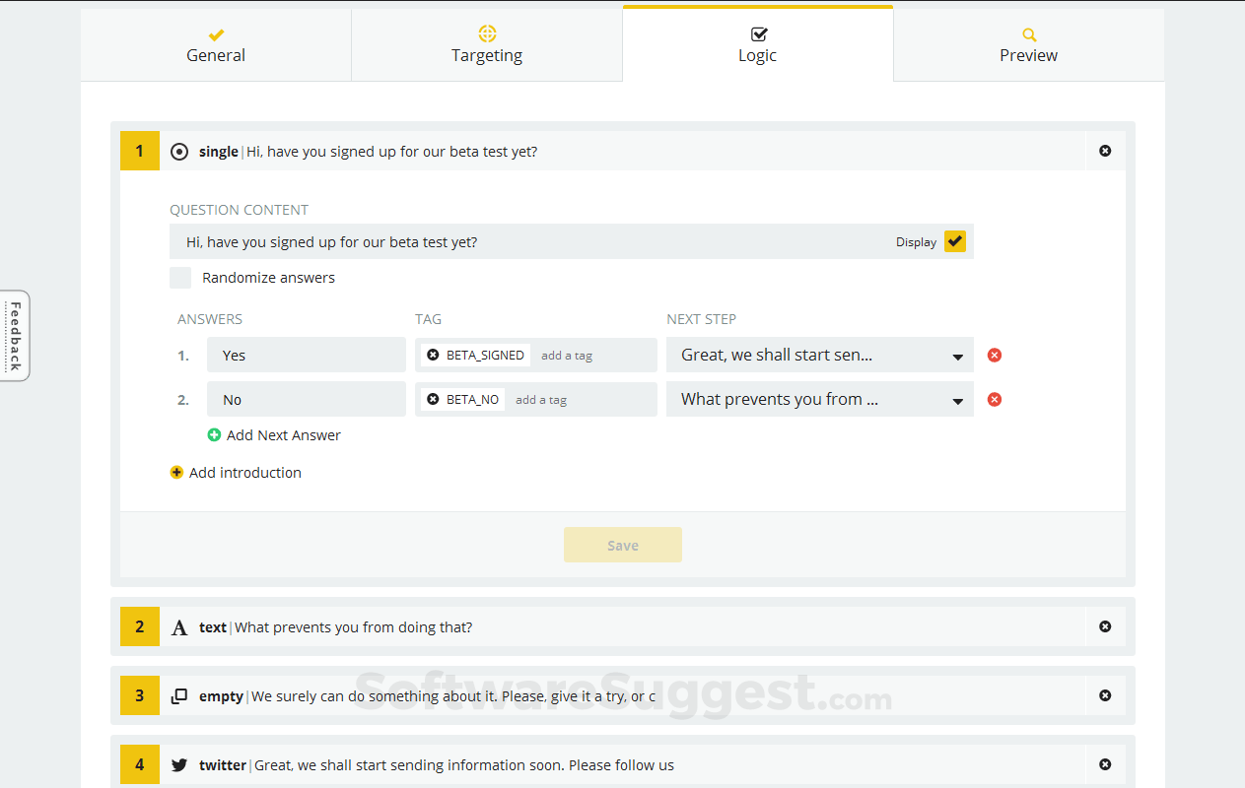Click the green Add Next Answer plus icon

(214, 434)
